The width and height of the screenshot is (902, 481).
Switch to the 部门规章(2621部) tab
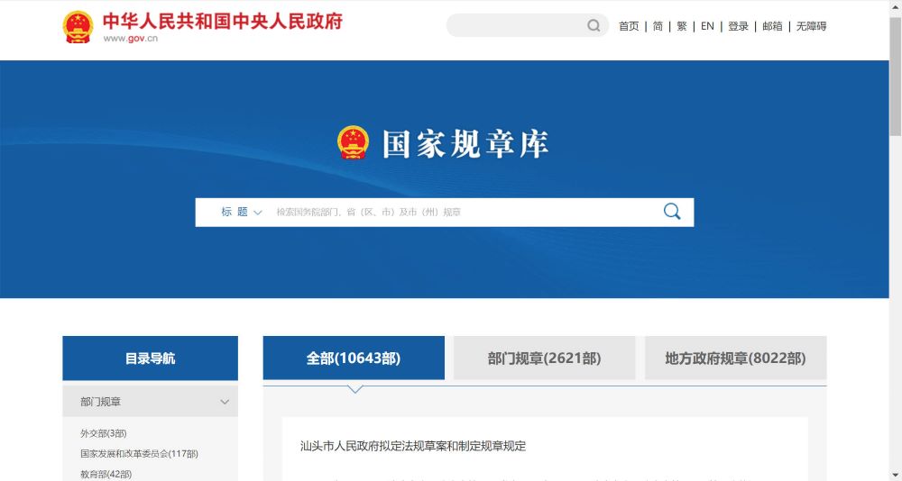(544, 358)
